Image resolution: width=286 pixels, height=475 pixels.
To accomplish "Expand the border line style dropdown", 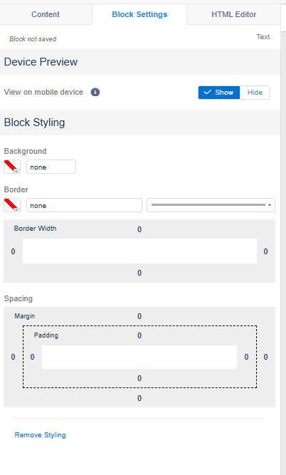I will click(x=211, y=205).
